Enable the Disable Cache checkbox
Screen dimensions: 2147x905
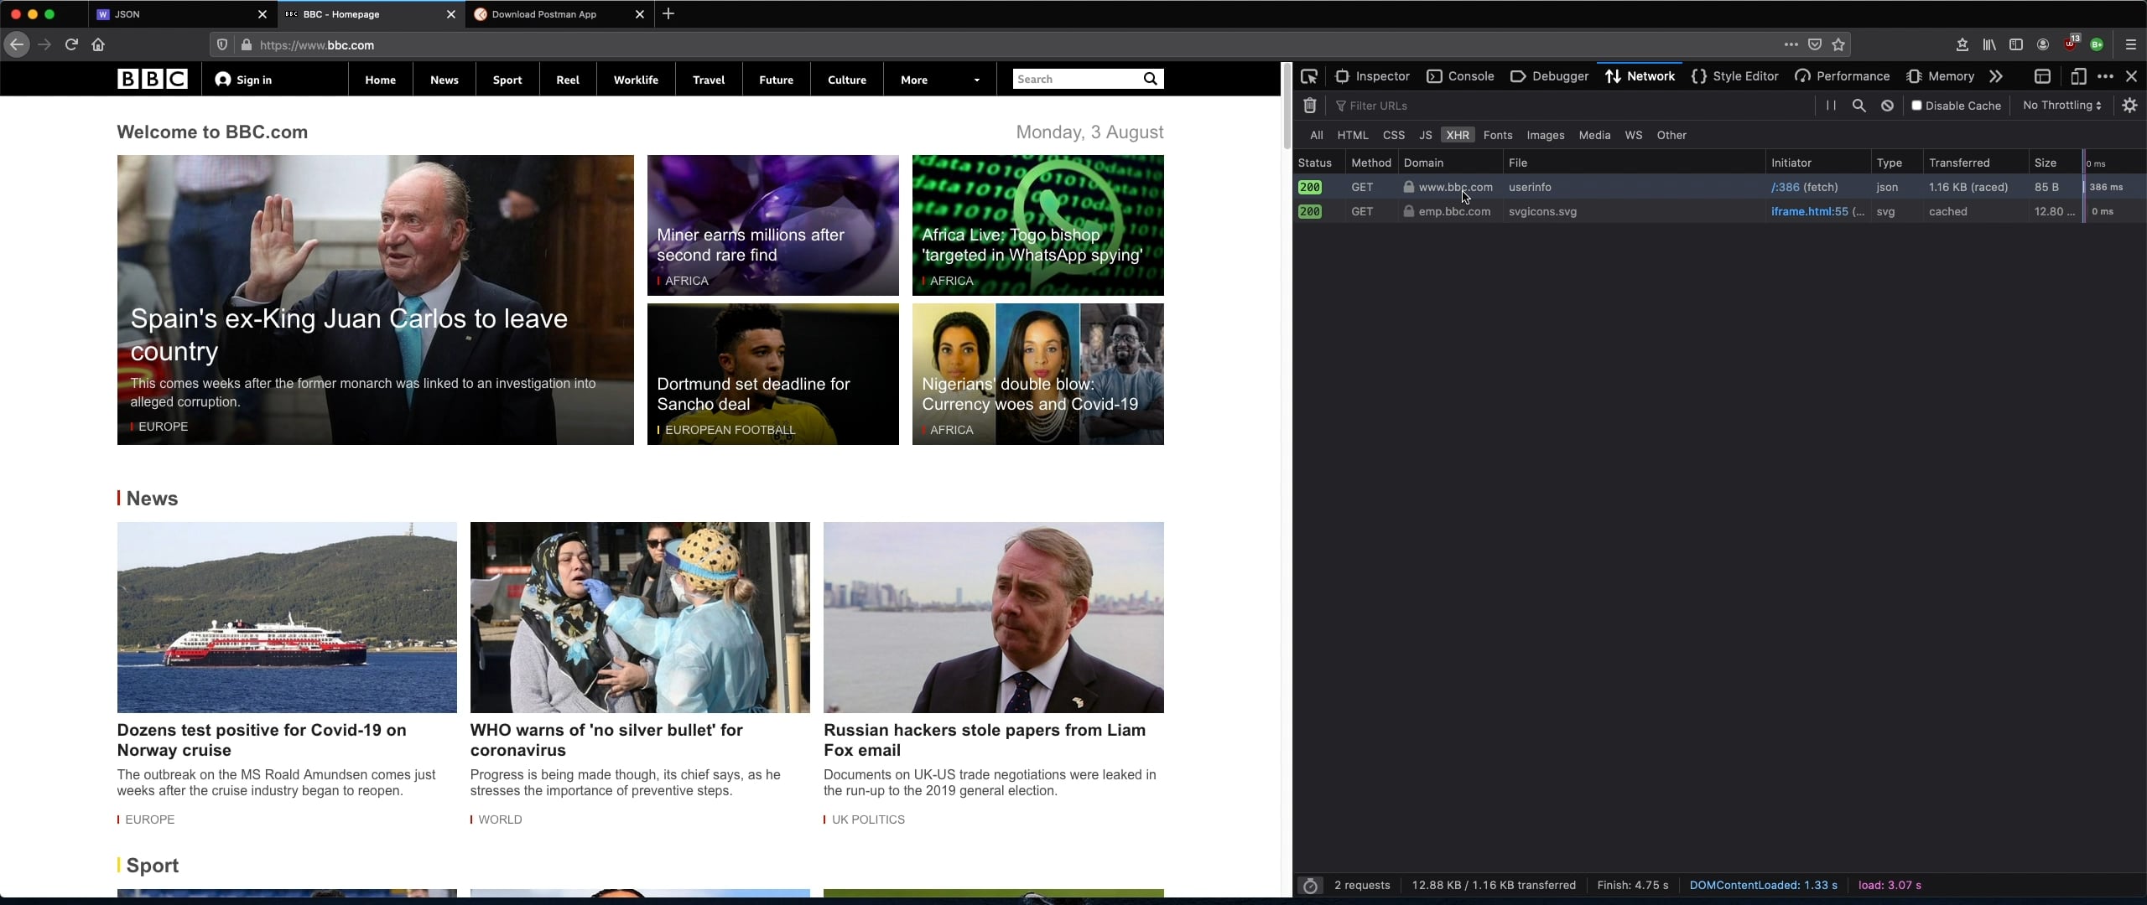point(1916,106)
